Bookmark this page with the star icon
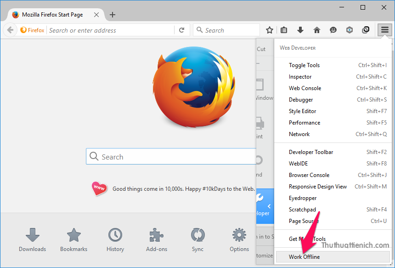 click(270, 30)
